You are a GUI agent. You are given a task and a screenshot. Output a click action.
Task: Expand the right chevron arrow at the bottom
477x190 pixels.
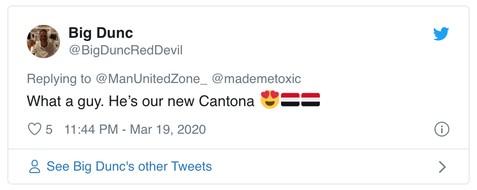click(442, 166)
